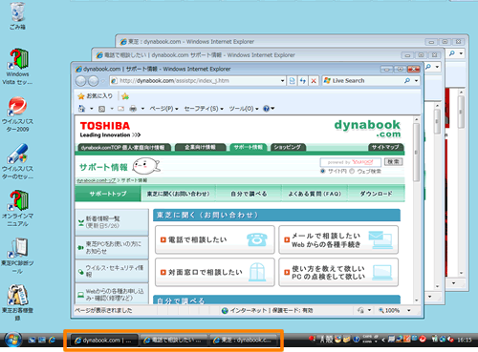
Task: Open the ショッピング tab
Action: point(288,147)
